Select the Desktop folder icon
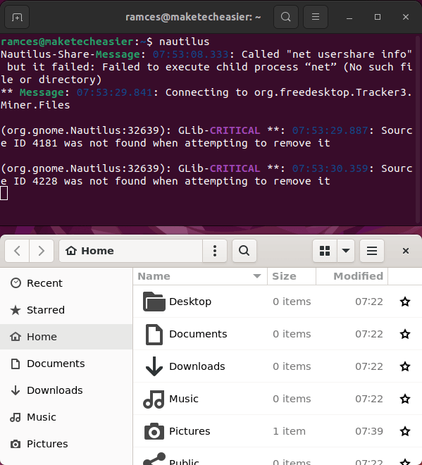This screenshot has height=465, width=422. pos(154,302)
